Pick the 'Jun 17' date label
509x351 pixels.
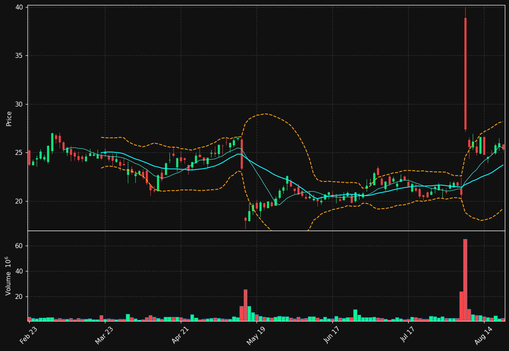[x=332, y=335]
